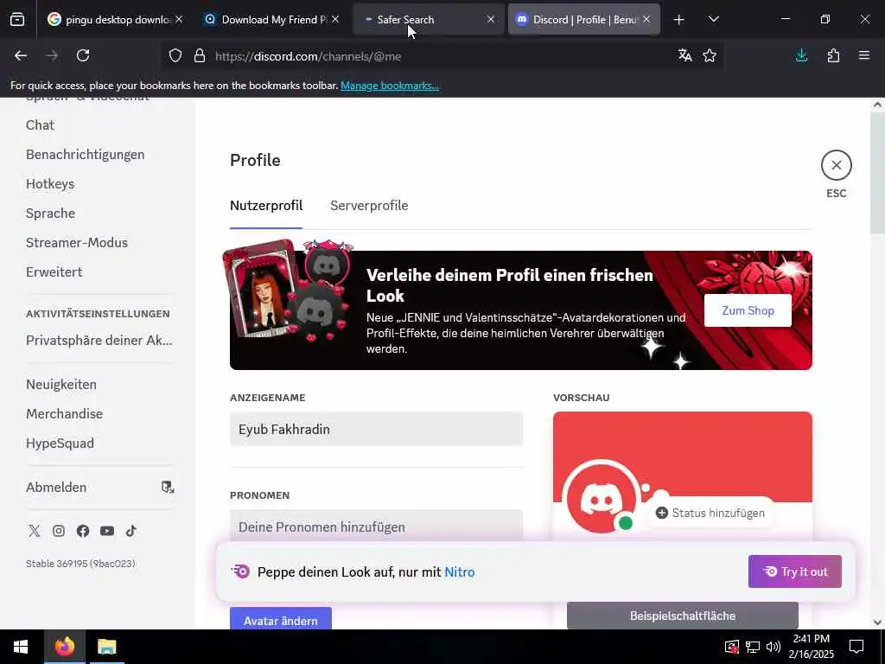Open File Explorer from taskbar

(106, 647)
